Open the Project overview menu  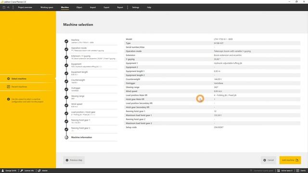click(x=25, y=8)
